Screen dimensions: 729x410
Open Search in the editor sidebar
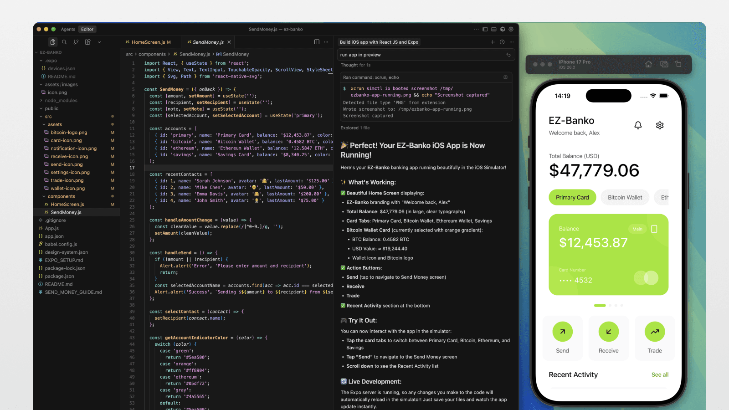[64, 42]
